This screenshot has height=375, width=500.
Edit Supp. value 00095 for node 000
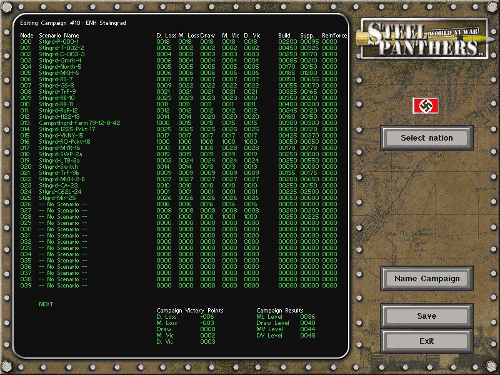pyautogui.click(x=309, y=41)
